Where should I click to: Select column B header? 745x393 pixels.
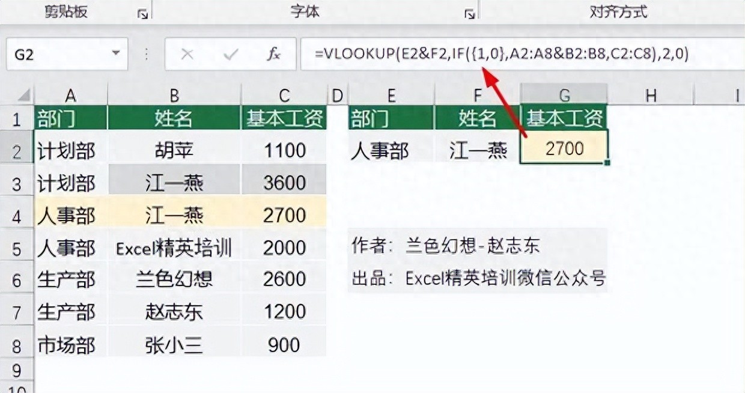click(x=174, y=95)
